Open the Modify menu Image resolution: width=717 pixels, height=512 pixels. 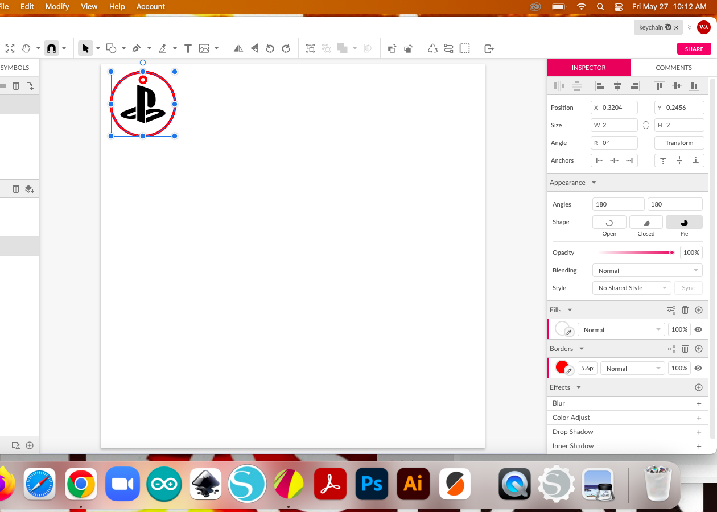(57, 6)
